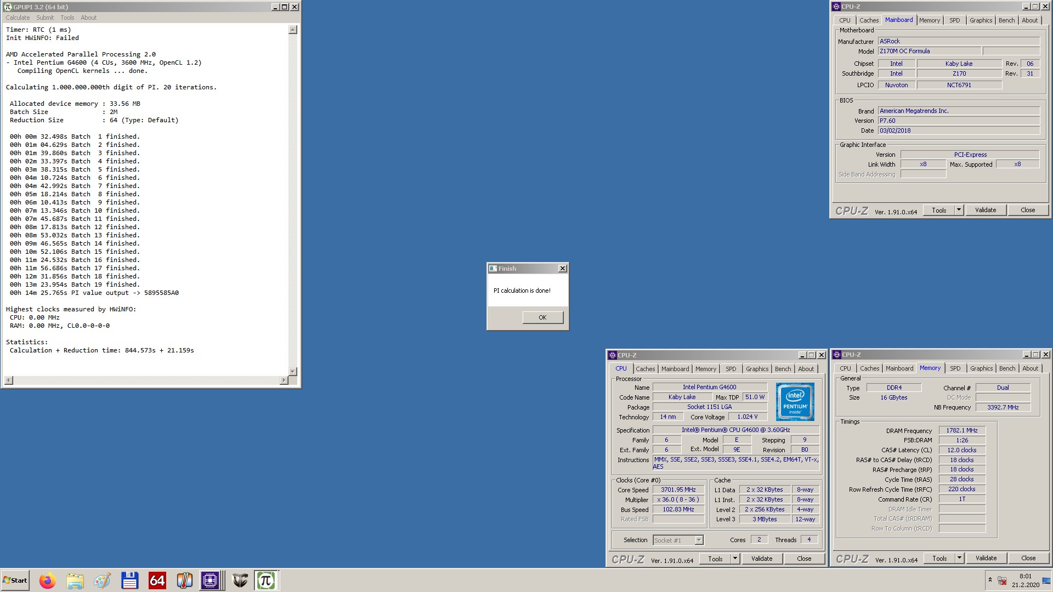Expand Tools dropdown arrow in CPU tab CPU-Z window
The image size is (1053, 592).
click(x=735, y=559)
